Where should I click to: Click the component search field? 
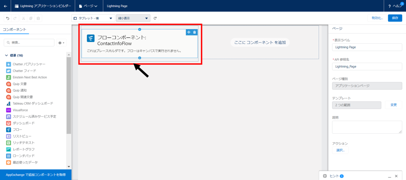tap(29, 43)
